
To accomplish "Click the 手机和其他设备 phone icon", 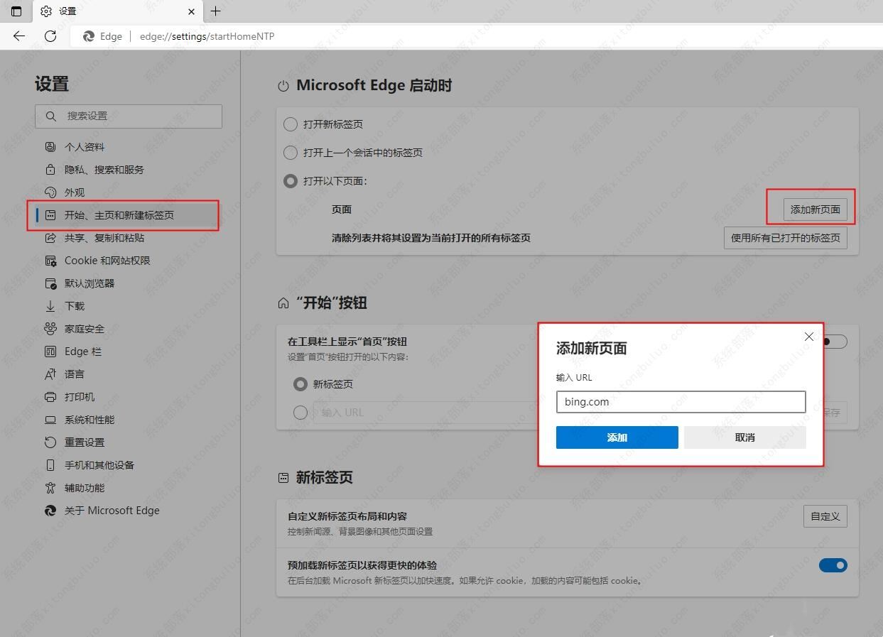I will tap(50, 465).
